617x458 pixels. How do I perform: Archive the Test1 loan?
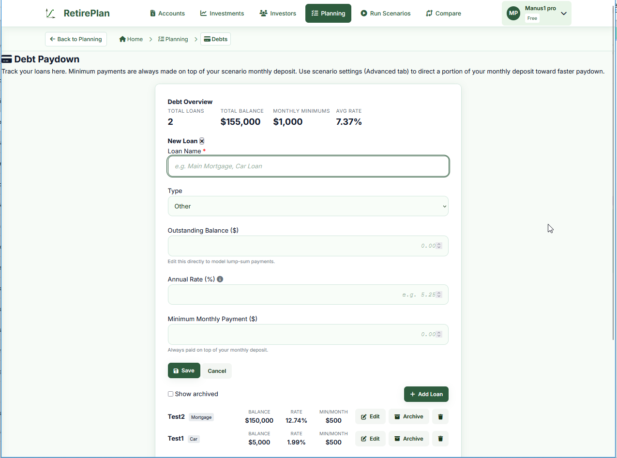pos(409,439)
